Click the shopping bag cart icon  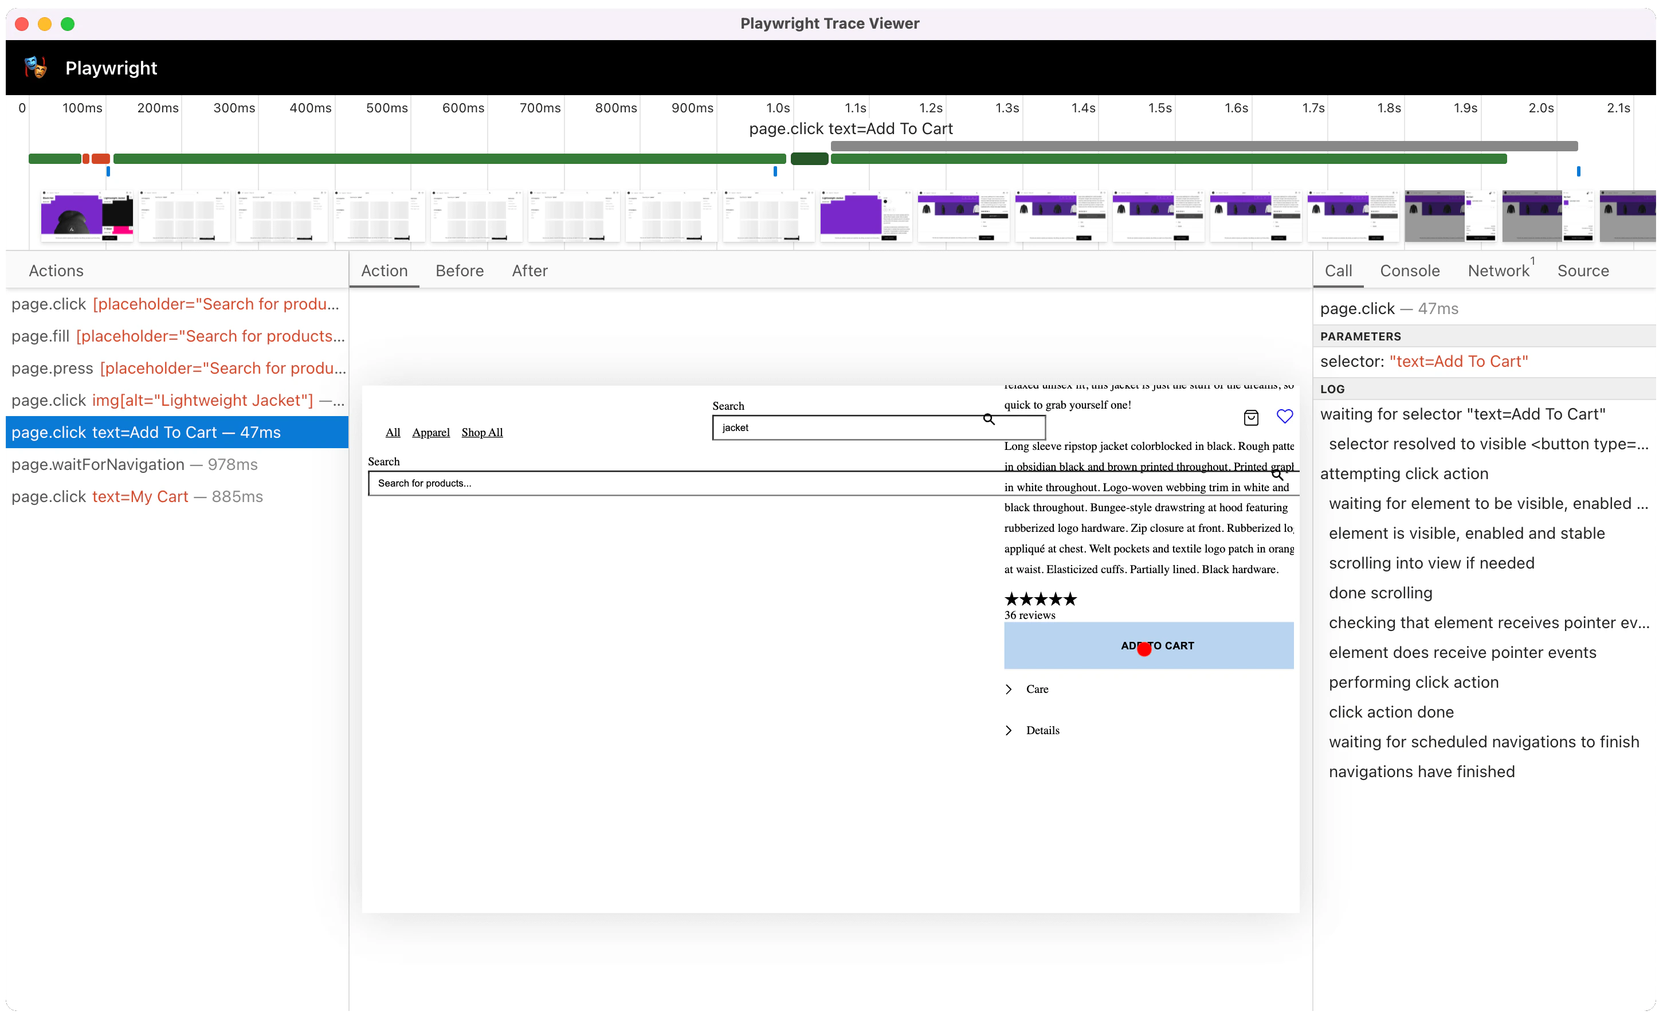[1250, 418]
